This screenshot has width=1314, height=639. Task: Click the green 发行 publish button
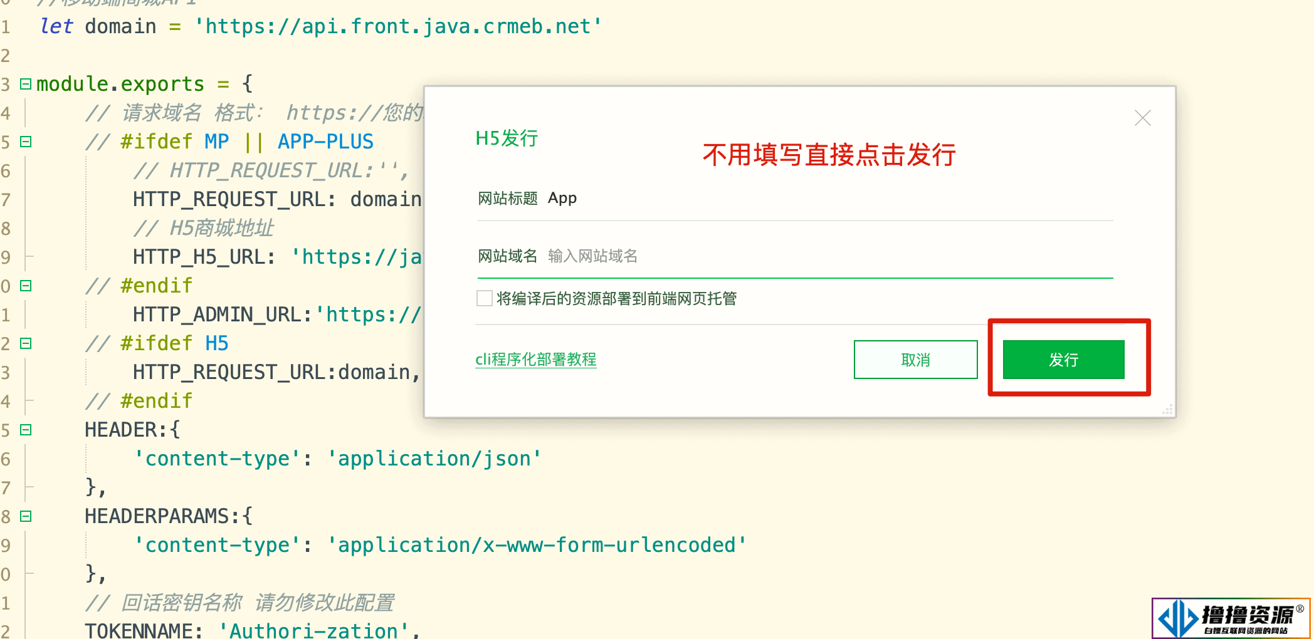pos(1063,360)
